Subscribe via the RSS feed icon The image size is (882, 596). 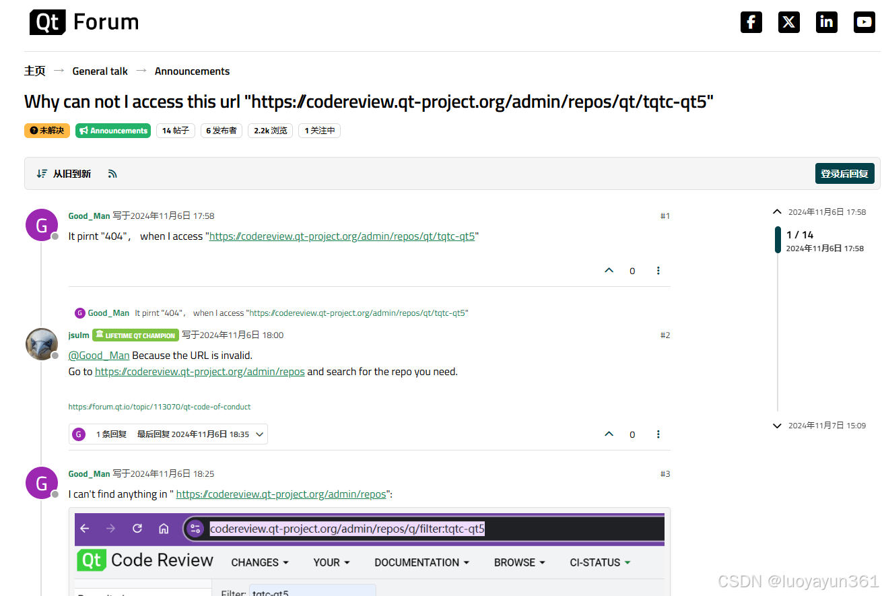[x=112, y=173]
